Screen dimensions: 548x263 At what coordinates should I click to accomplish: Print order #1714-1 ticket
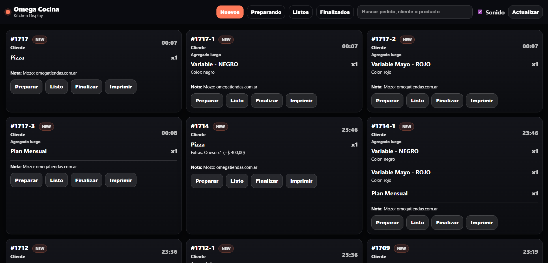pyautogui.click(x=481, y=223)
